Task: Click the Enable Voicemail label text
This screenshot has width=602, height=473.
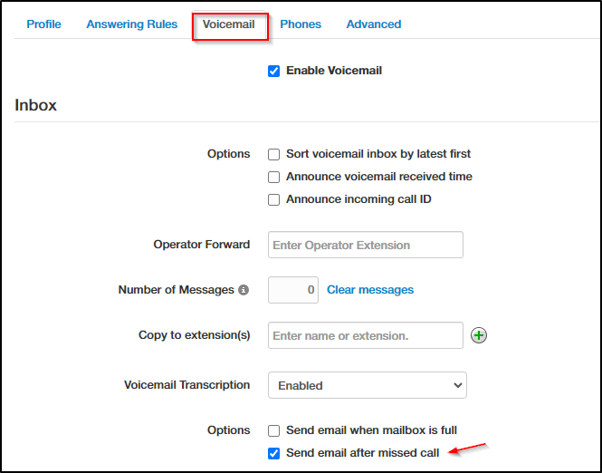Action: click(x=334, y=71)
